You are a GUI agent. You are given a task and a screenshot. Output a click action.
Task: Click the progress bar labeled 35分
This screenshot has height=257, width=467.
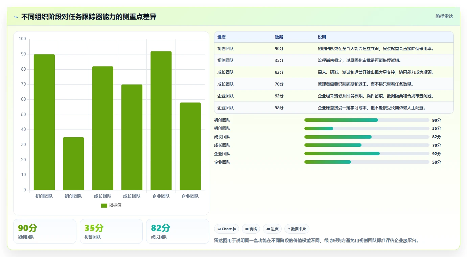click(367, 128)
